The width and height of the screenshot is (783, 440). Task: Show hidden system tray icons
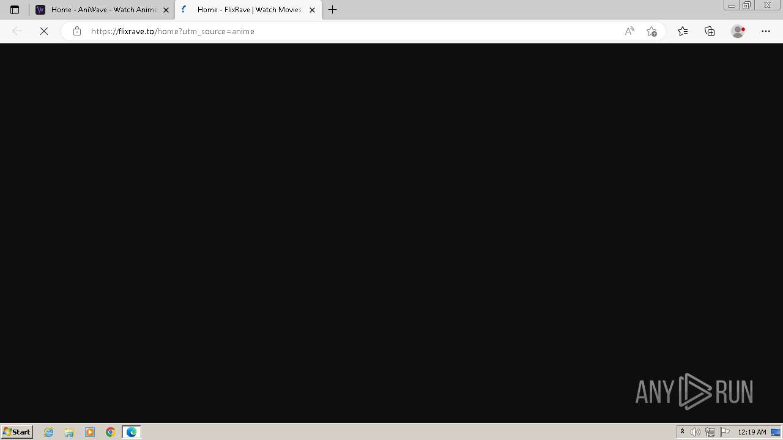(682, 432)
